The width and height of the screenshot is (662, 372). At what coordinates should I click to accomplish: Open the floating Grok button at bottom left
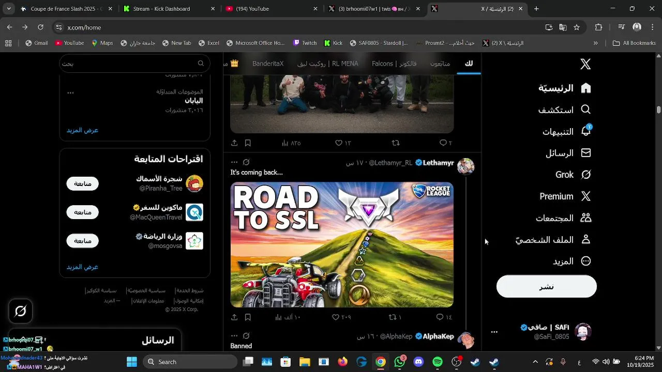point(21,311)
